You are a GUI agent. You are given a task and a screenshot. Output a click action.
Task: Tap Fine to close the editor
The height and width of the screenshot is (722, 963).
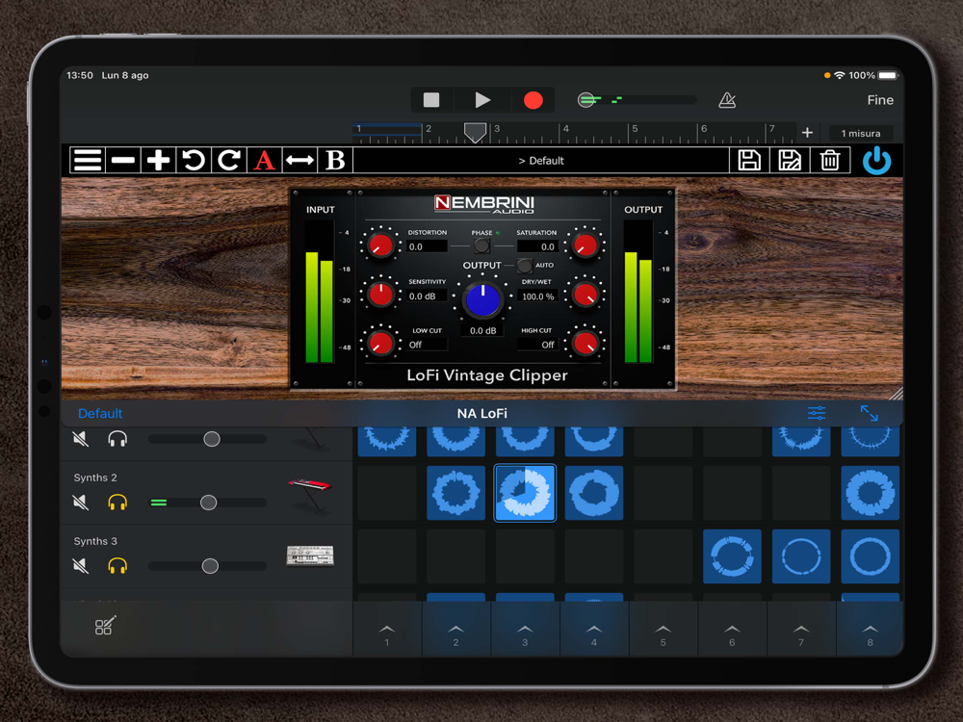[x=880, y=100]
